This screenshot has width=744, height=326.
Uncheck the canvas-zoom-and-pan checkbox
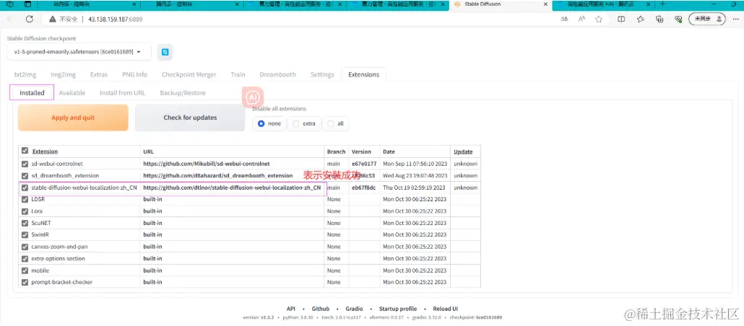click(25, 247)
